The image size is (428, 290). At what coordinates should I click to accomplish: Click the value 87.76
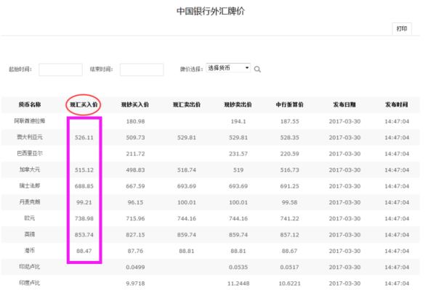pos(135,251)
